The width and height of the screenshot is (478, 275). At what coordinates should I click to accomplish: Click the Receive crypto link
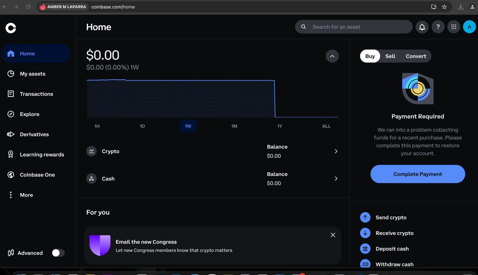(x=395, y=233)
